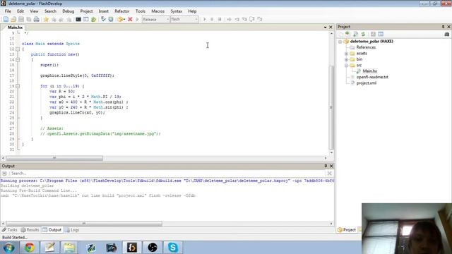The width and height of the screenshot is (452, 254).
Task: Click the debugger Pause icon
Action: [x=212, y=19]
